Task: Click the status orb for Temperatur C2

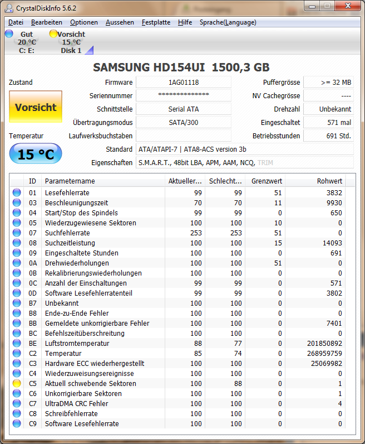Action: 17,354
